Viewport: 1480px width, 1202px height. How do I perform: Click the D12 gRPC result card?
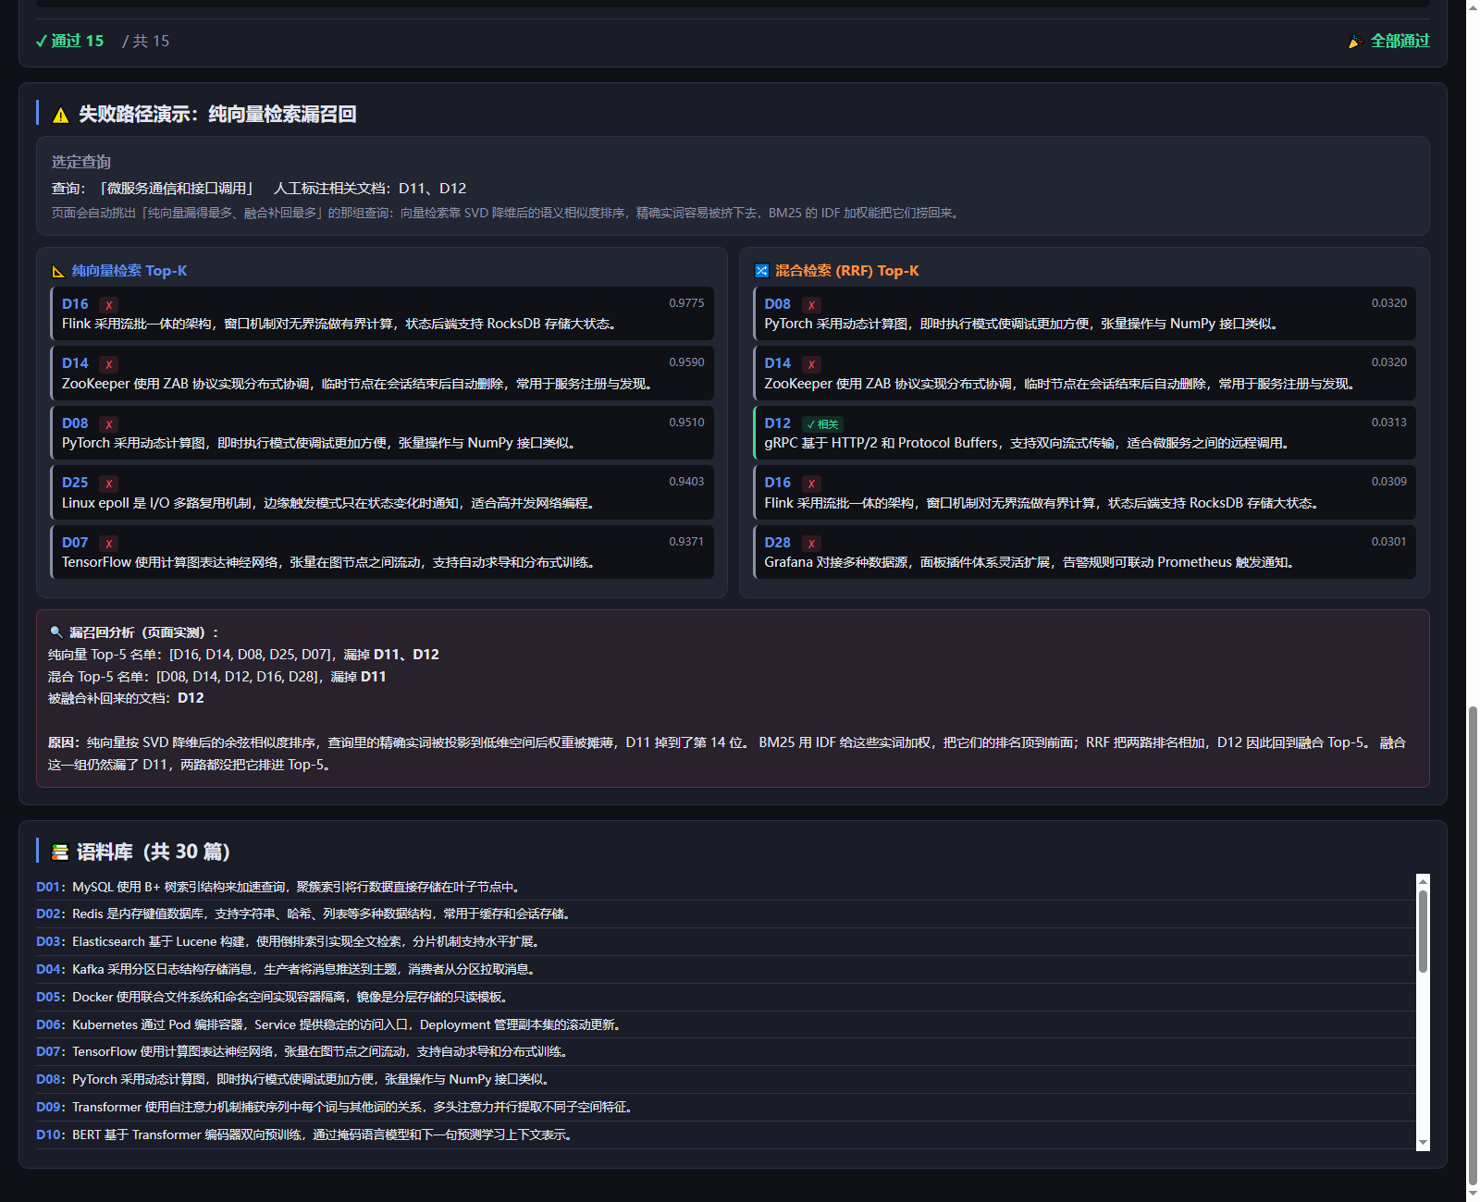(x=1085, y=433)
